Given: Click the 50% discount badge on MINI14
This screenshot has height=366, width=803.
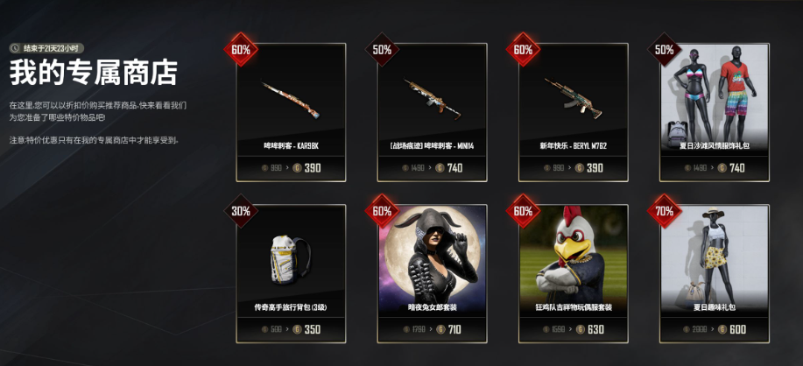Looking at the screenshot, I should 382,50.
